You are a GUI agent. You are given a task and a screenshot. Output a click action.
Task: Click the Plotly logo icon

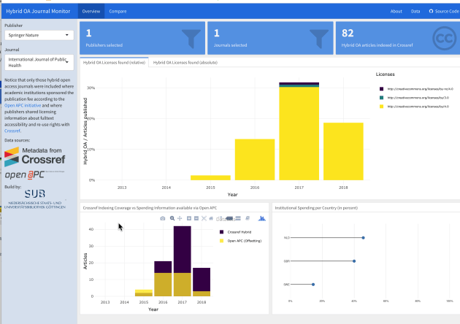click(x=261, y=218)
